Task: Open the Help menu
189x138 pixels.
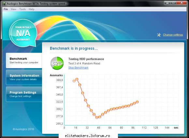Action: tap(32, 9)
